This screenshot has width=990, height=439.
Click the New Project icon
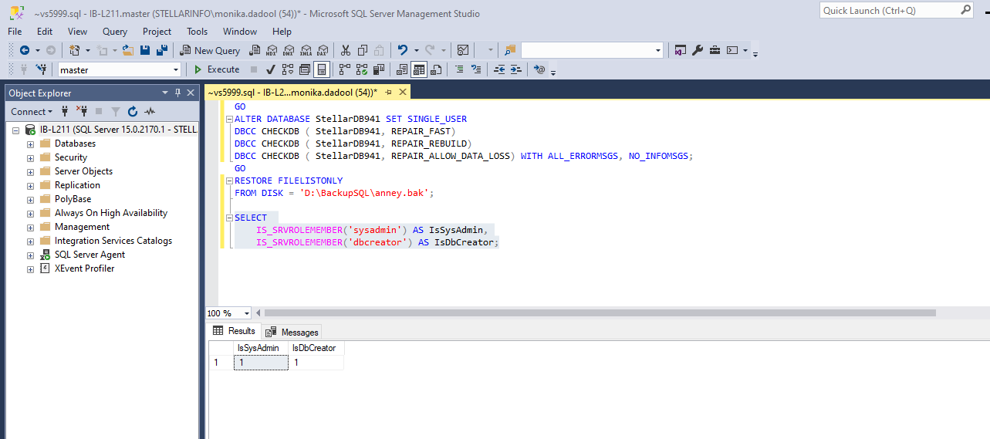[75, 50]
